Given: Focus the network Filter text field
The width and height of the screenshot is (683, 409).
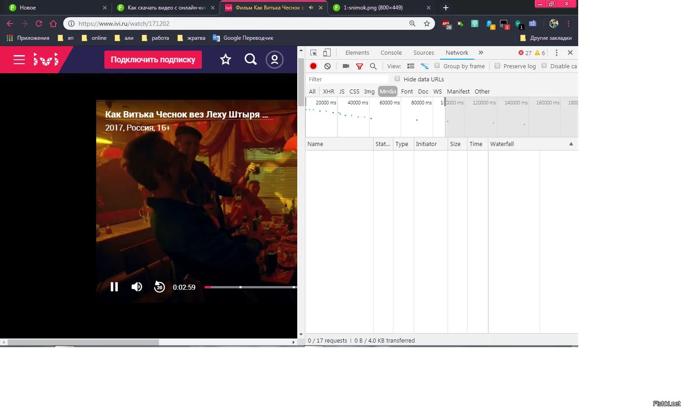Looking at the screenshot, I should tap(347, 79).
